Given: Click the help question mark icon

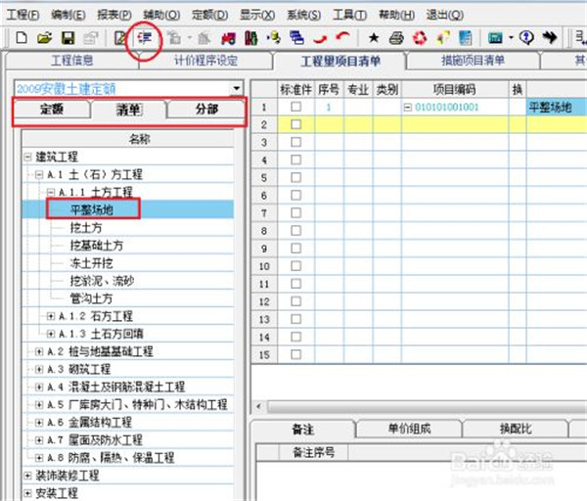Looking at the screenshot, I should tap(526, 38).
